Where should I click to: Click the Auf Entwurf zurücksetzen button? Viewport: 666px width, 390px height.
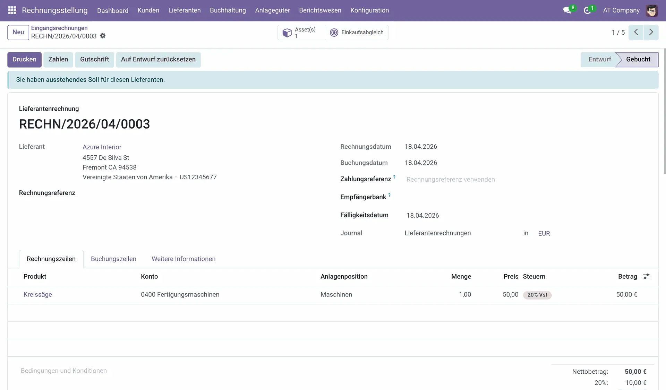coord(158,60)
